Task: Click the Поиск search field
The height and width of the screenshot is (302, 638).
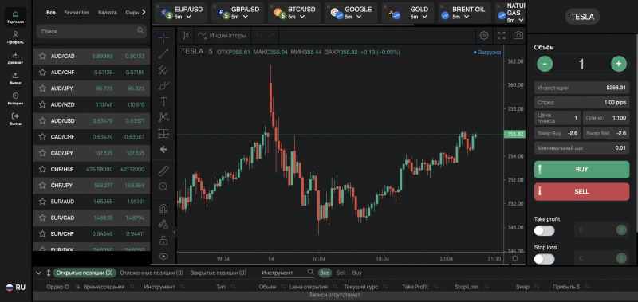Action: point(91,31)
